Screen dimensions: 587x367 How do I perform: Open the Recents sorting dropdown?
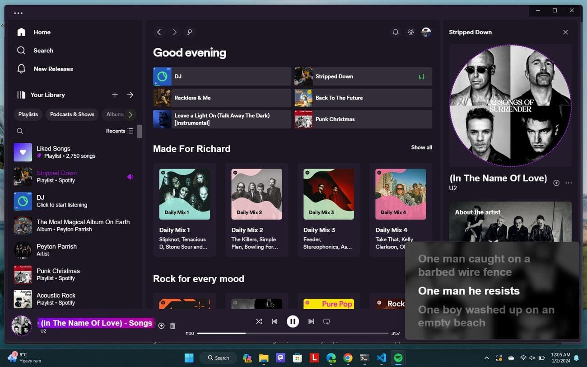119,131
